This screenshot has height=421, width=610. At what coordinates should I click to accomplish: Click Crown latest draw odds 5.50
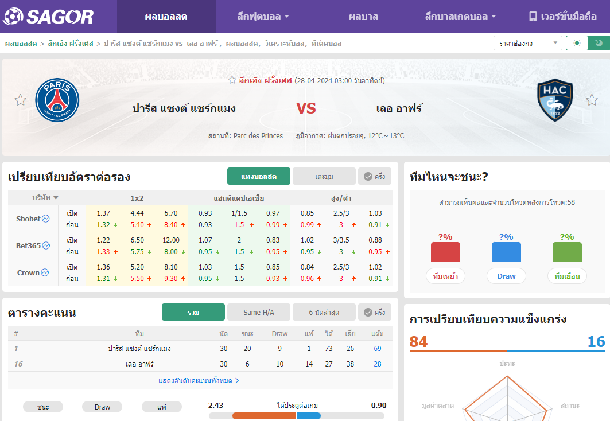(137, 279)
